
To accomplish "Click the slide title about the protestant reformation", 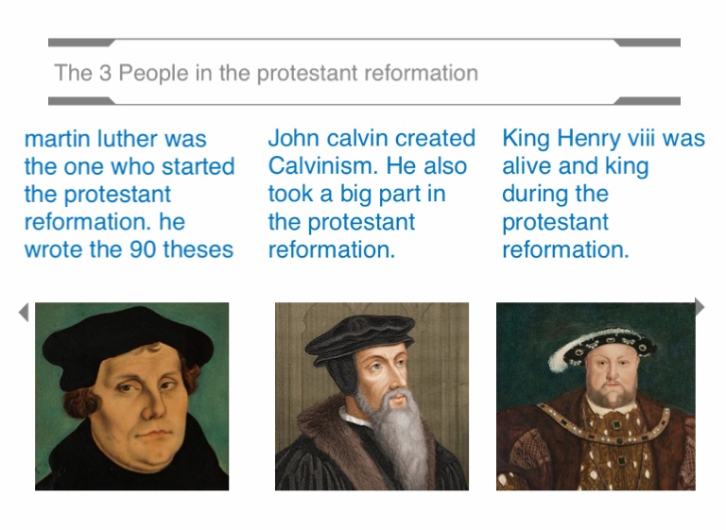I will pos(266,73).
